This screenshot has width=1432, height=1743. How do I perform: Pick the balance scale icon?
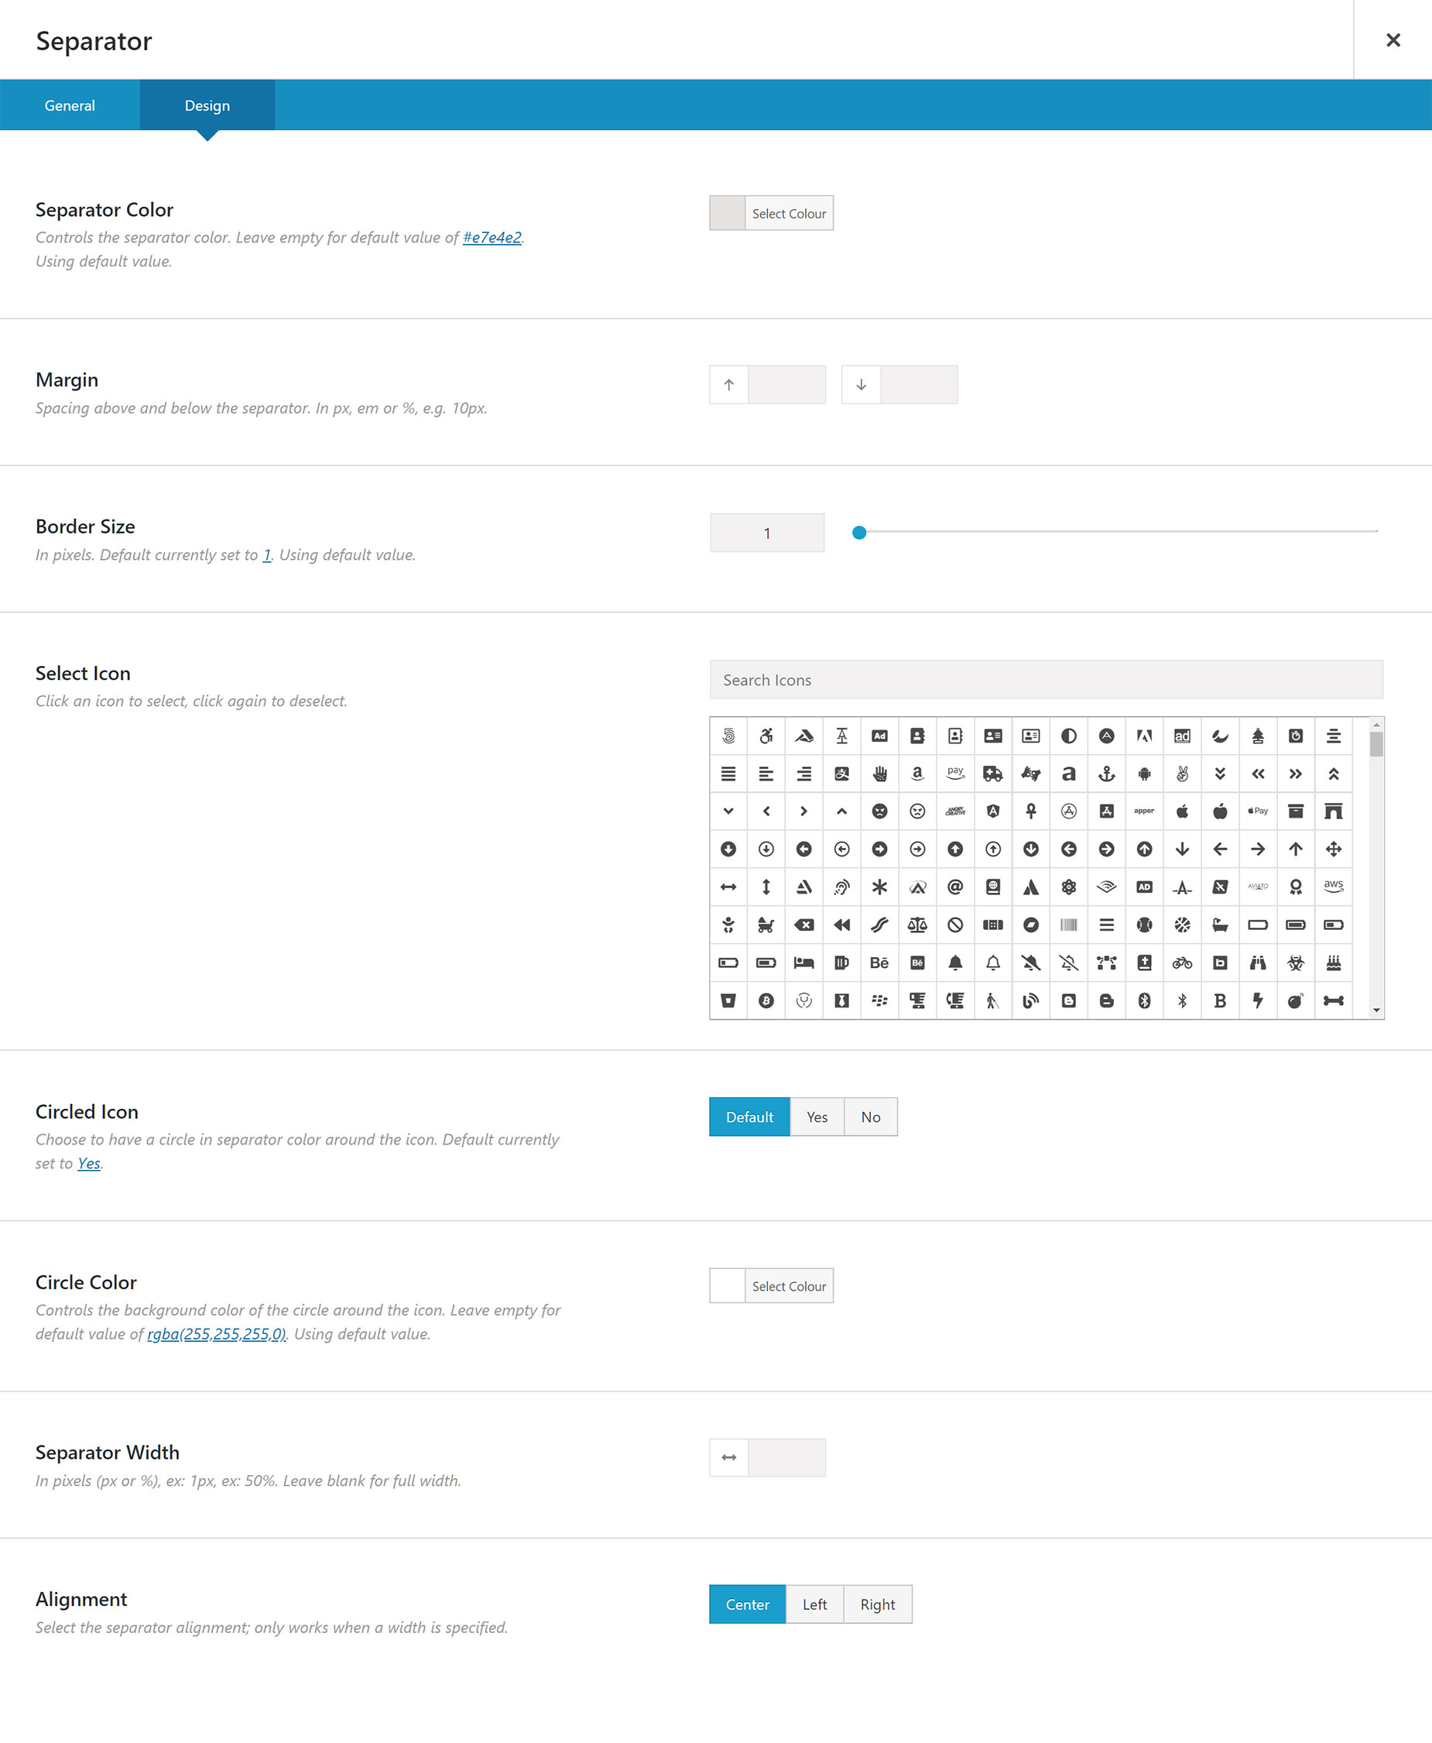(x=917, y=925)
